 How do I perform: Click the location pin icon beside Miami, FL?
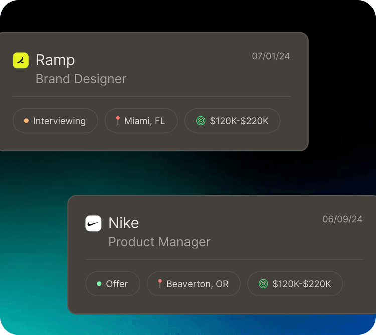click(x=118, y=121)
